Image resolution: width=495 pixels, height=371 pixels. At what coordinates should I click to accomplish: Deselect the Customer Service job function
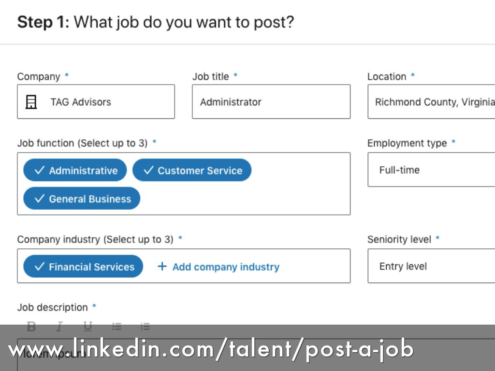192,171
